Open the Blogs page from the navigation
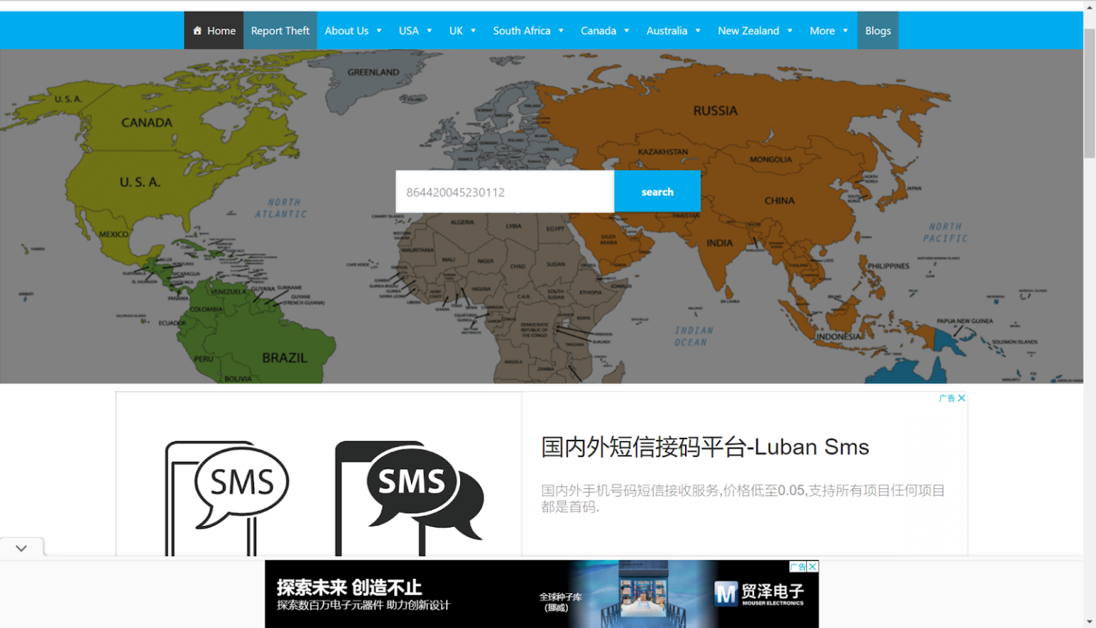The image size is (1096, 628). 878,30
